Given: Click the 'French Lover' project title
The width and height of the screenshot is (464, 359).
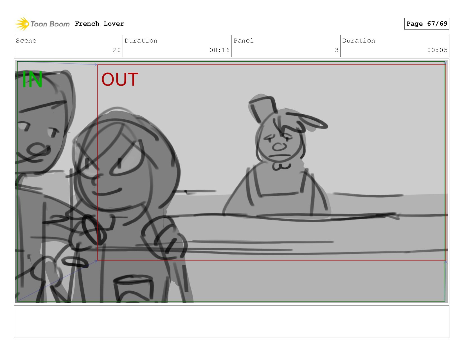Looking at the screenshot, I should [99, 24].
